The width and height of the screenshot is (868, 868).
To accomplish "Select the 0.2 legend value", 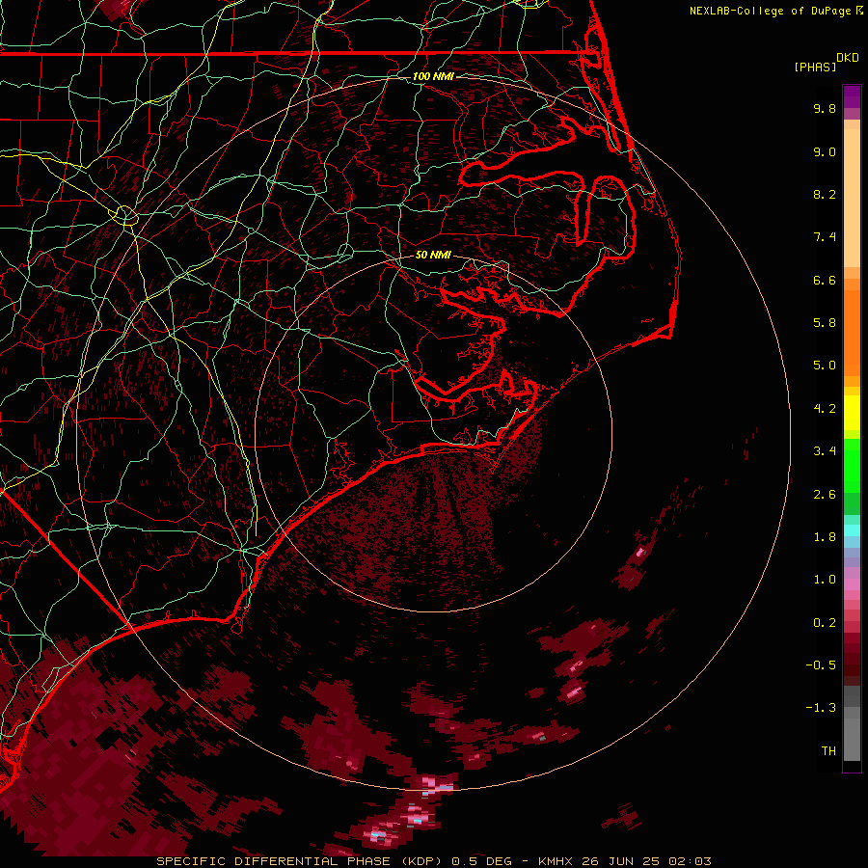I will pyautogui.click(x=825, y=623).
